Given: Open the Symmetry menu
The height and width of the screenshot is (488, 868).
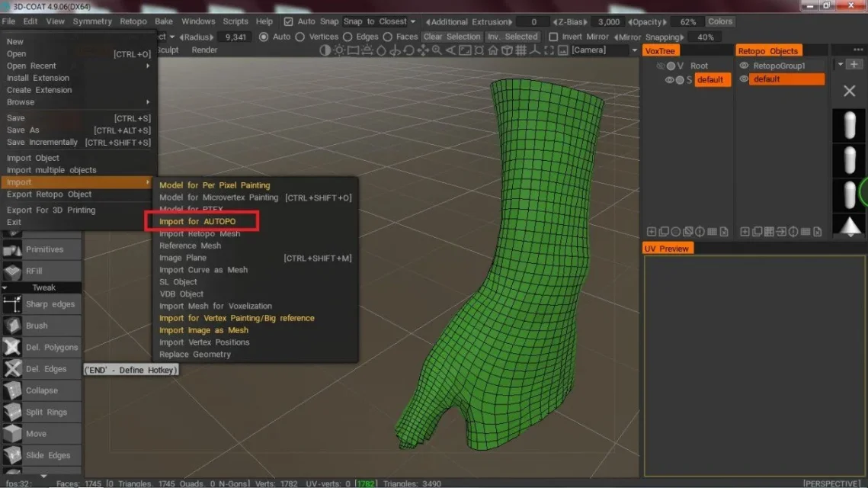Looking at the screenshot, I should 92,21.
